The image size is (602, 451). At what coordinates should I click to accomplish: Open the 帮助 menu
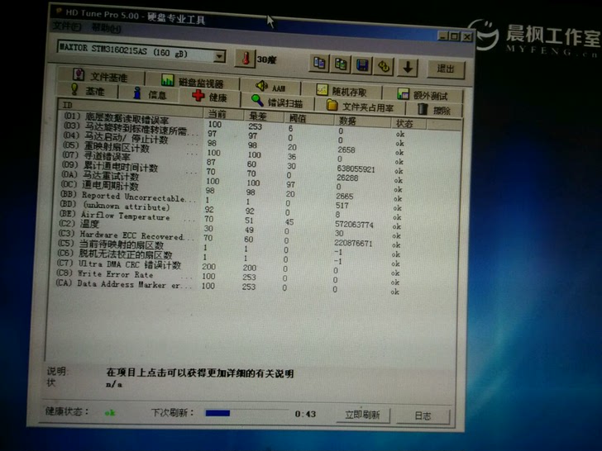coord(106,27)
